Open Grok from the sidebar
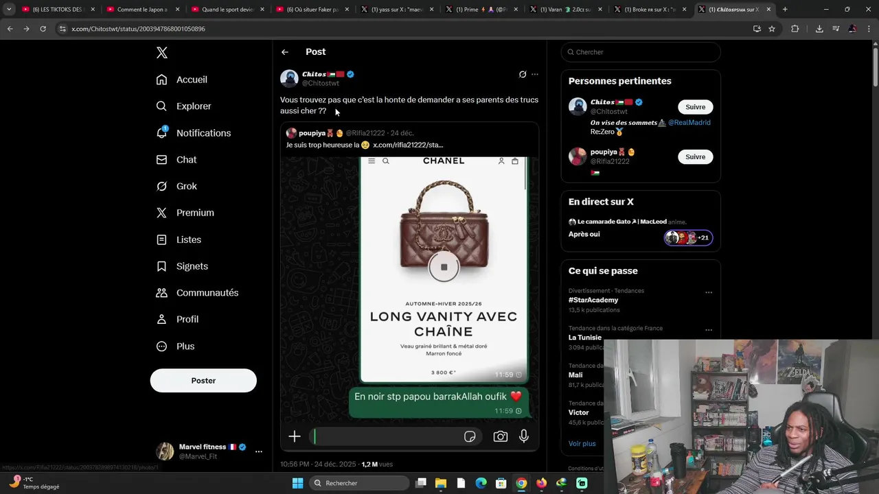The image size is (879, 494). pos(176,187)
